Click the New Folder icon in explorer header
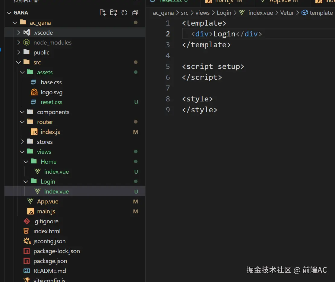The height and width of the screenshot is (282, 335). [x=113, y=13]
